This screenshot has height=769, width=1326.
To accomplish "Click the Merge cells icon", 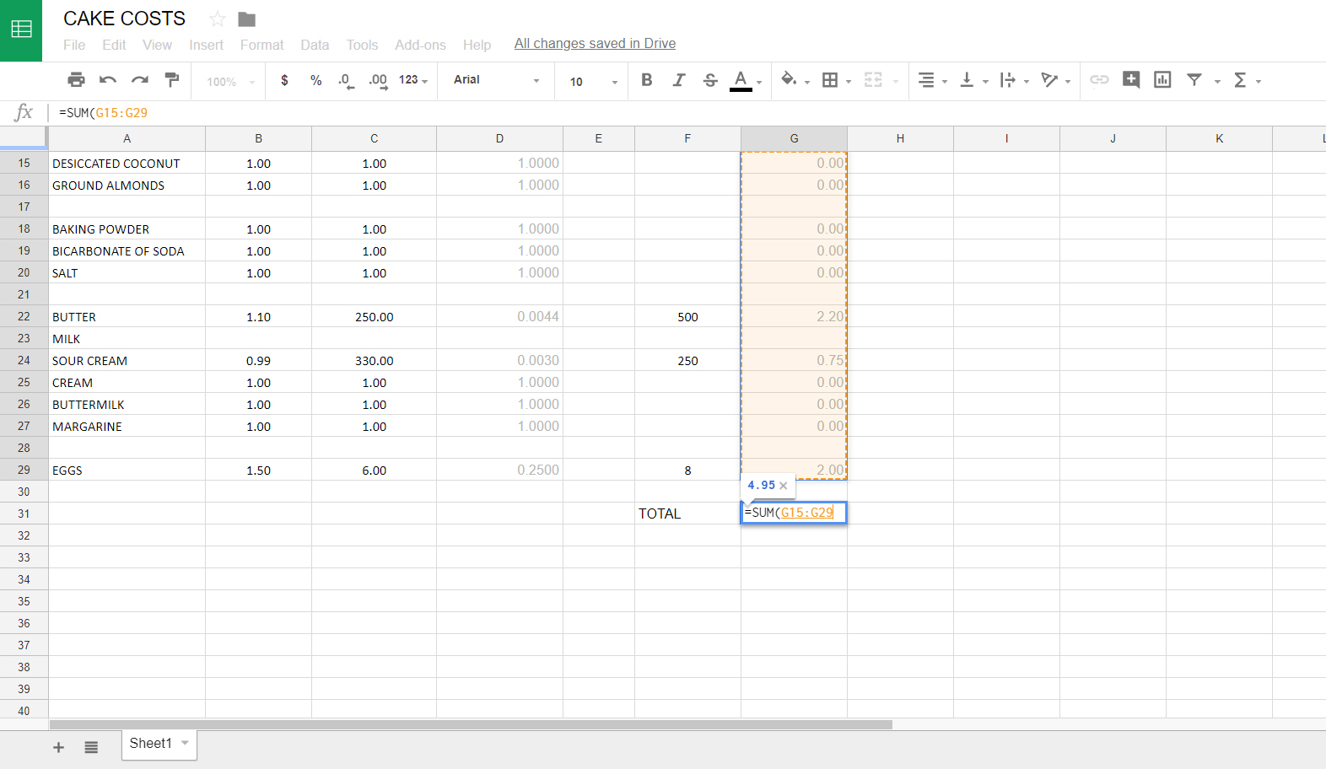I will pos(873,80).
